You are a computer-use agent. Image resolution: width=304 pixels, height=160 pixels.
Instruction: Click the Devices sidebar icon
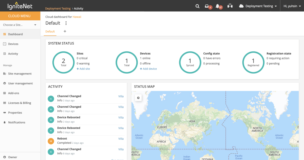click(x=5, y=44)
